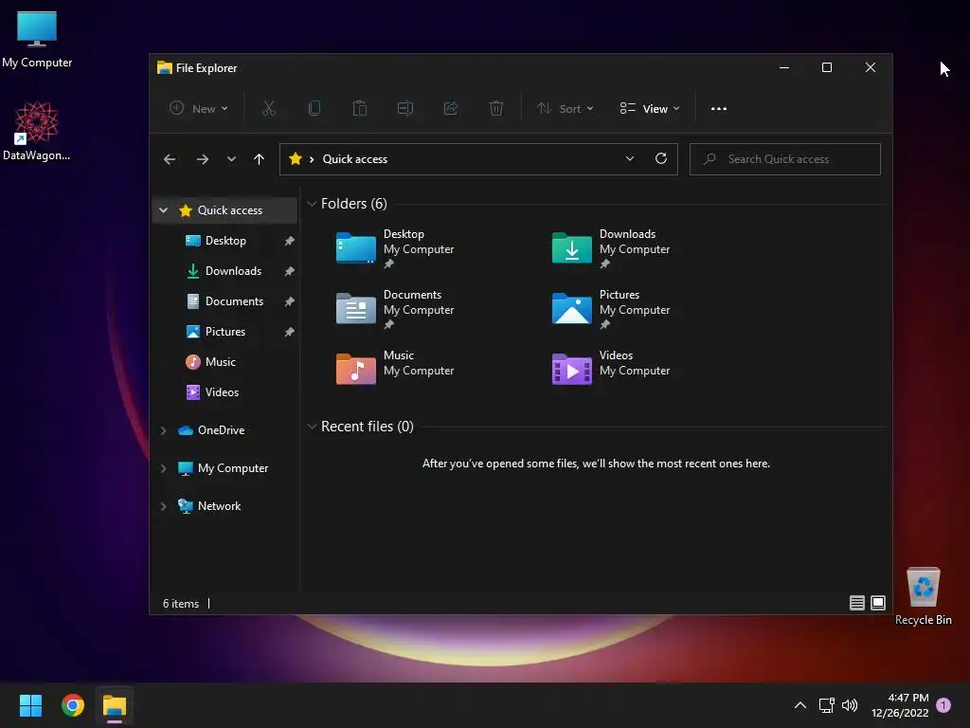The height and width of the screenshot is (728, 970).
Task: Click the Copy icon in toolbar
Action: (314, 108)
